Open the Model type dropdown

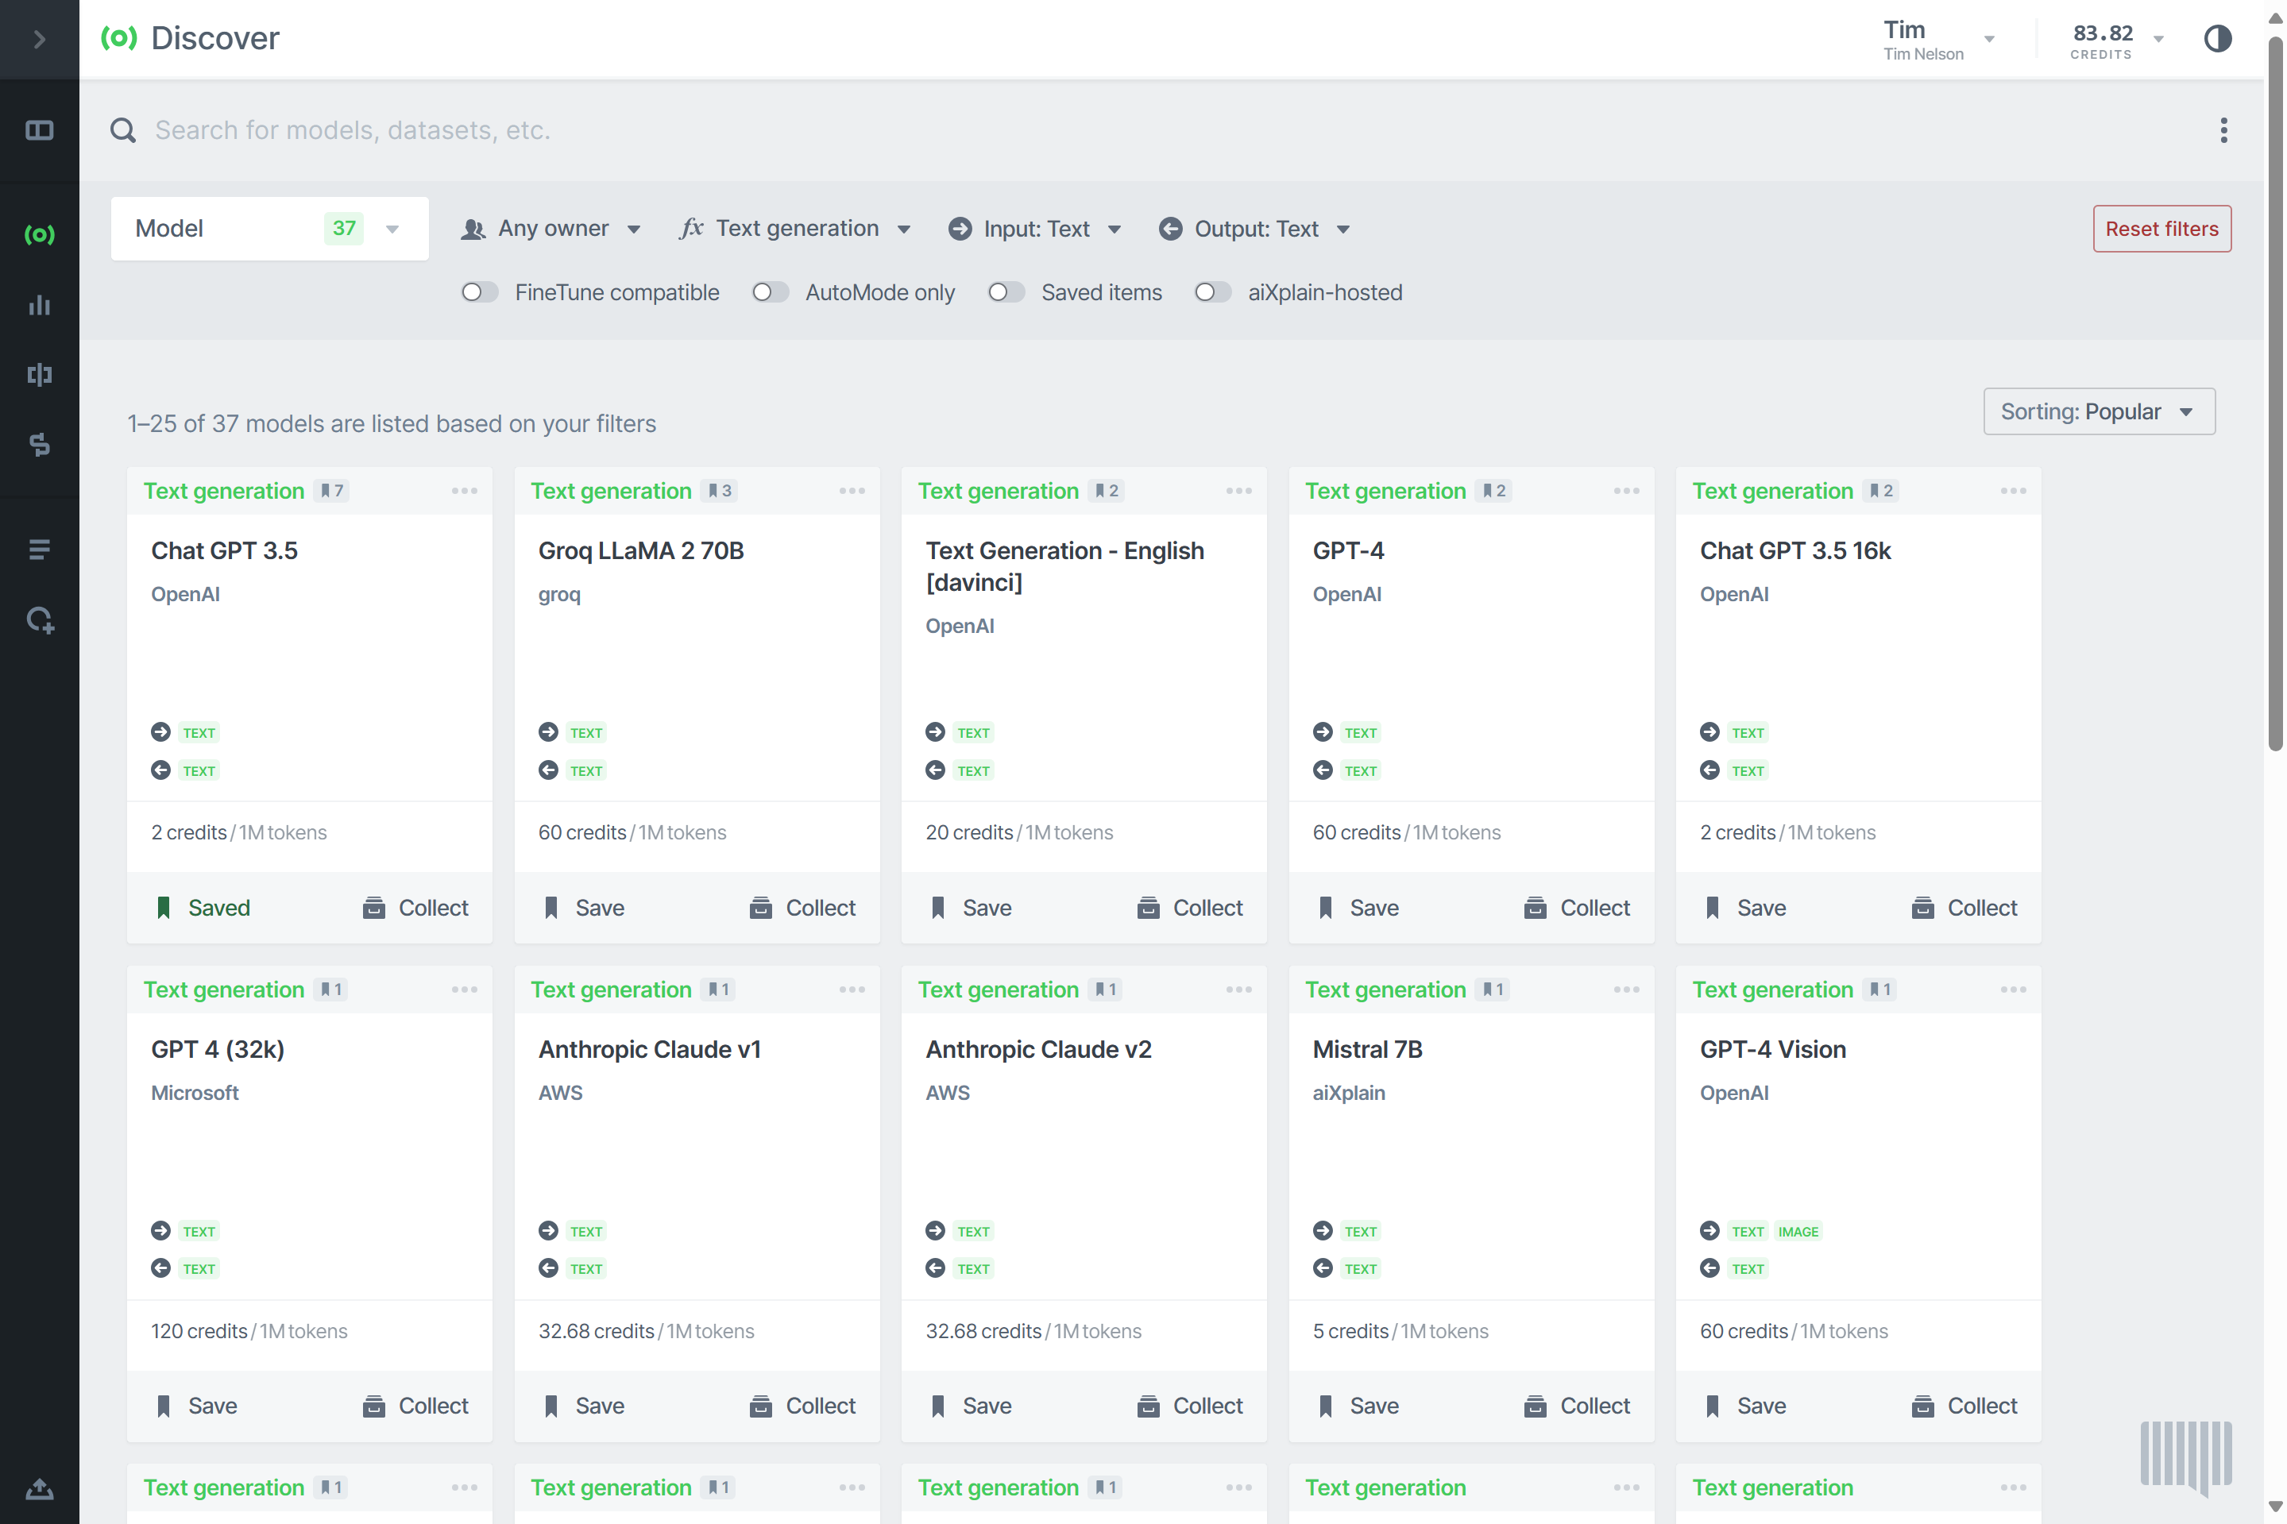click(269, 229)
